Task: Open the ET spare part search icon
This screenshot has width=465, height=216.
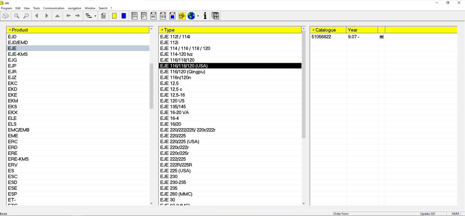Action: click(144, 16)
